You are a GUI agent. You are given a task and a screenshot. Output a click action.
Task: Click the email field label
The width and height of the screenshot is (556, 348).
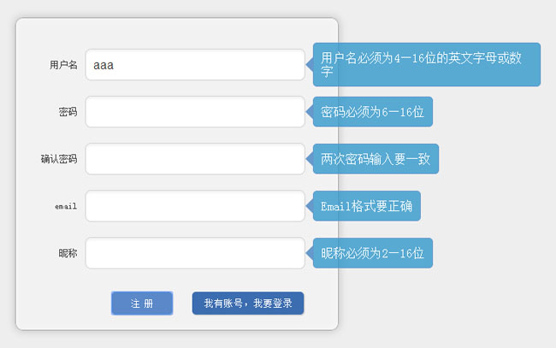(66, 207)
